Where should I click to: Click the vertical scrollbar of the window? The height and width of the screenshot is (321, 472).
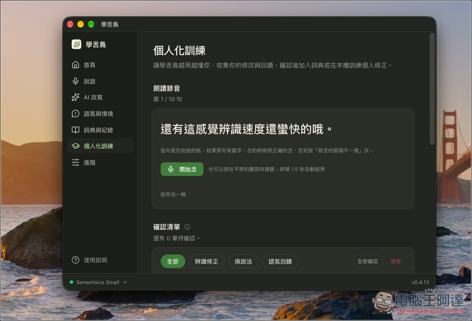point(432,89)
